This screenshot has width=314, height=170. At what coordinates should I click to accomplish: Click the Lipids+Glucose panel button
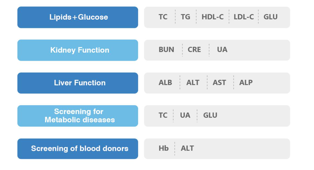click(78, 17)
